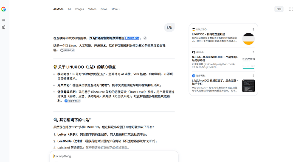Image resolution: width=293 pixels, height=162 pixels.
Task: Open the more options of 知乎专栏 card
Action: (253, 76)
